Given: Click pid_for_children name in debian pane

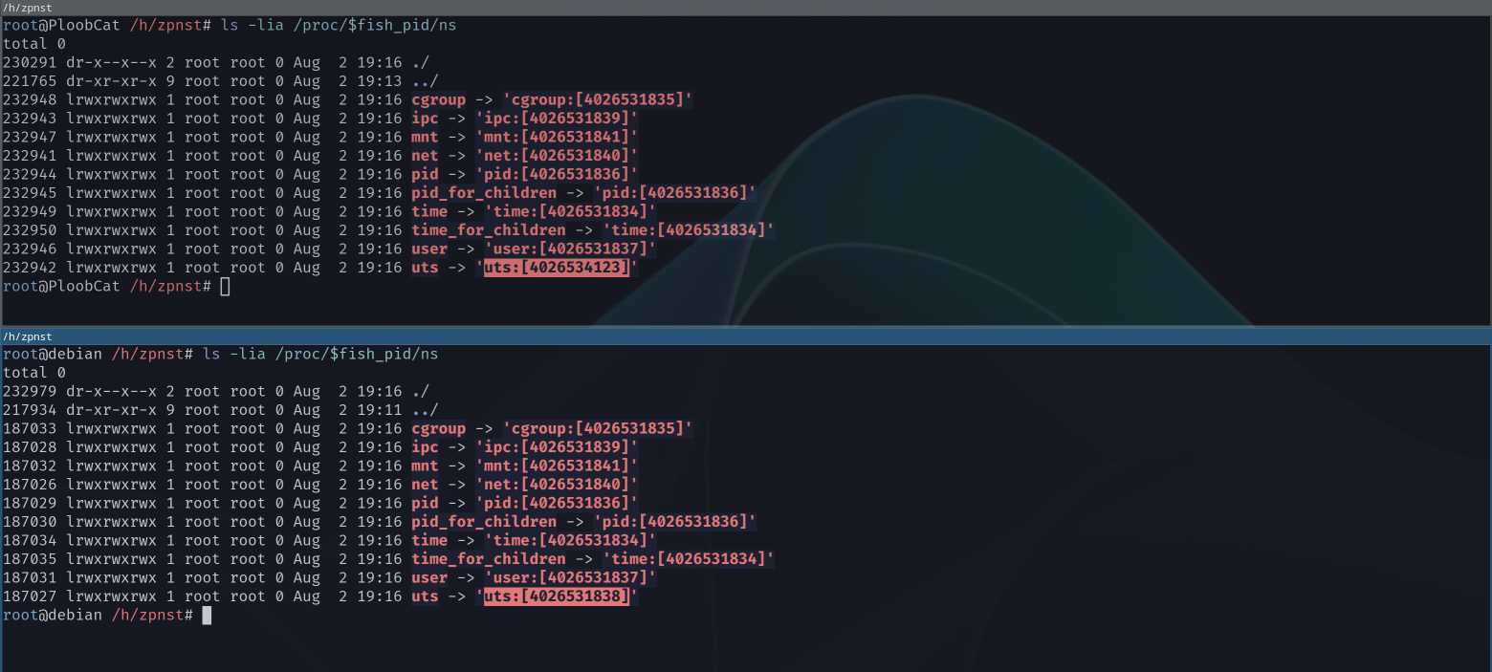Looking at the screenshot, I should pyautogui.click(x=484, y=522).
